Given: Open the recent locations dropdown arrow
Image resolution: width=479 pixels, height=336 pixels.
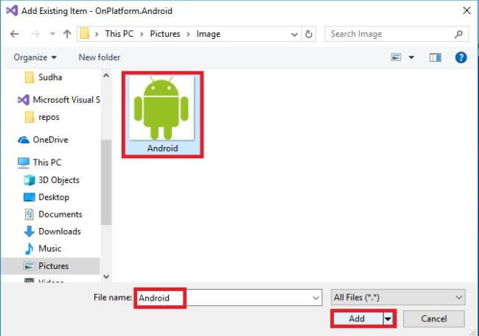Looking at the screenshot, I should coord(52,34).
